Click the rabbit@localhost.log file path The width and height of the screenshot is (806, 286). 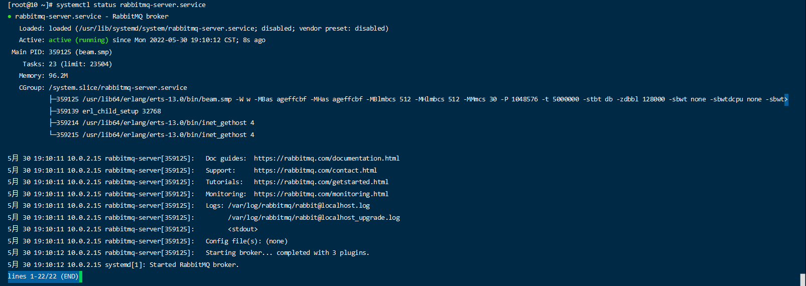[x=299, y=206]
